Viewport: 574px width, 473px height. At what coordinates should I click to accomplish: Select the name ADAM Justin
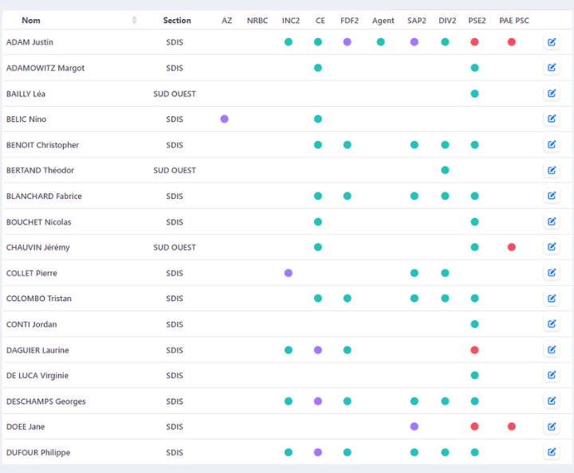click(x=29, y=42)
